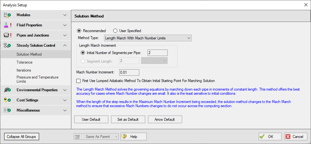
Task: Open the Fluid Properties group header
Action: click(35, 25)
